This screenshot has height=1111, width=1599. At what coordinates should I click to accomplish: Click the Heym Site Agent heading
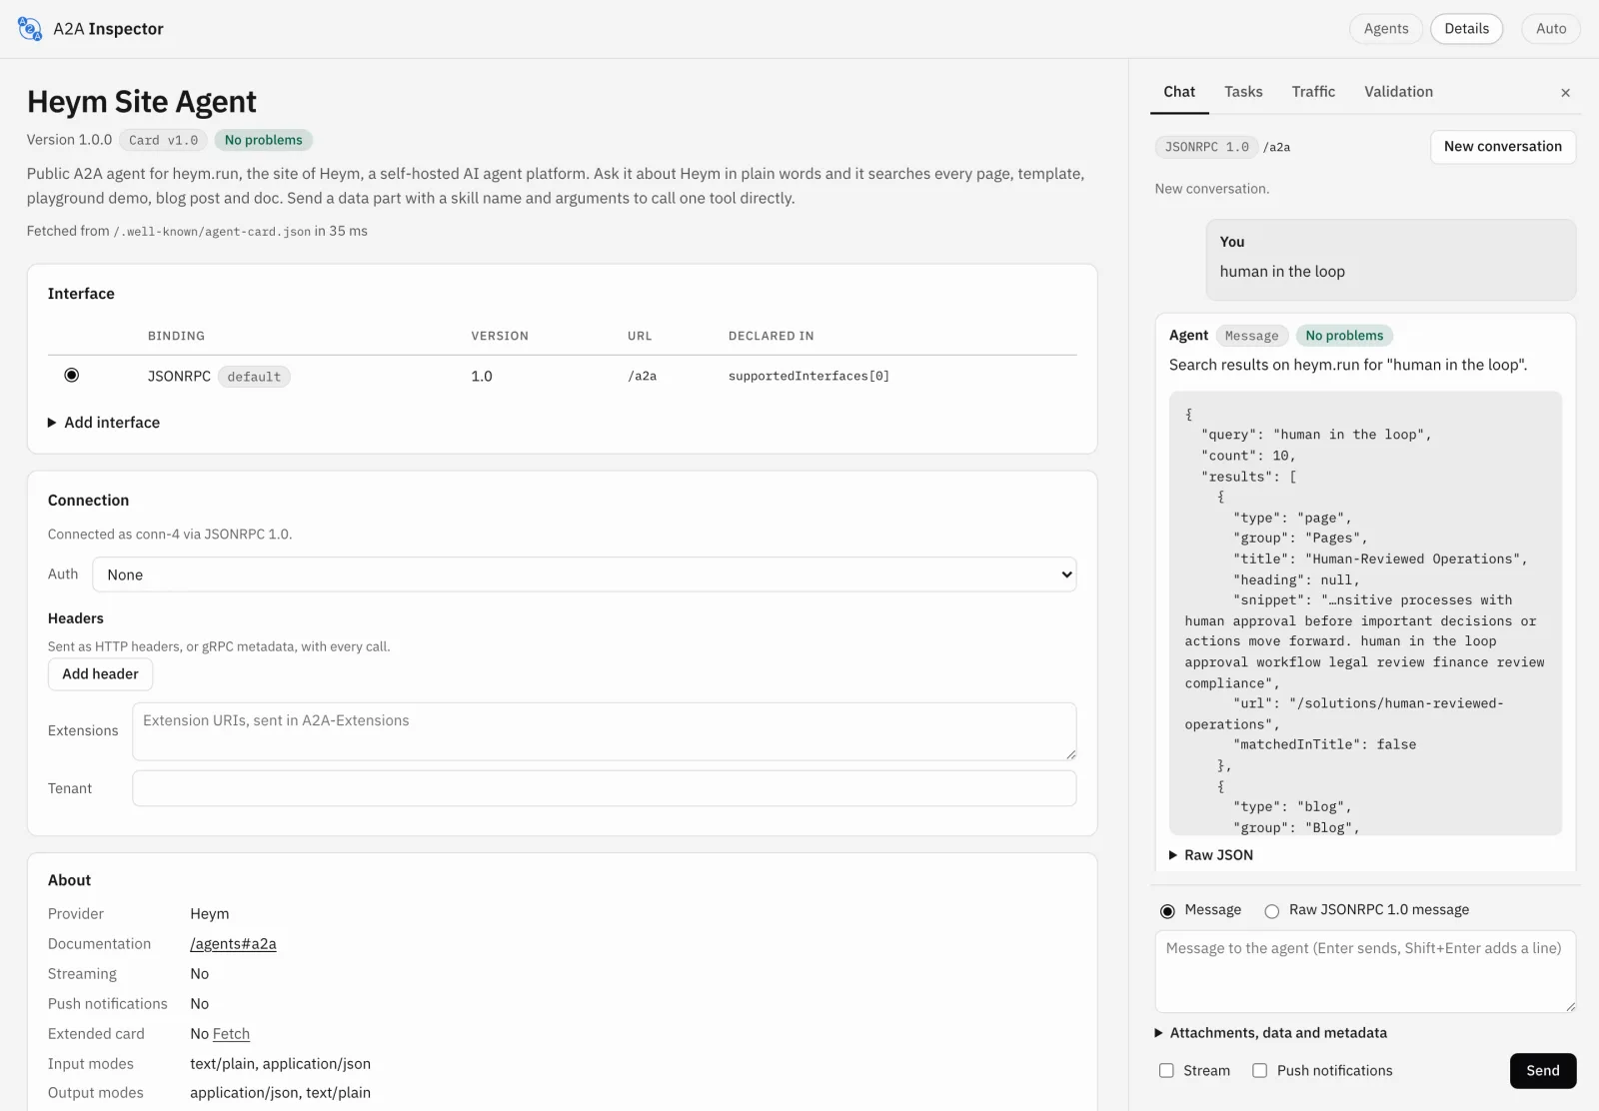pos(142,102)
